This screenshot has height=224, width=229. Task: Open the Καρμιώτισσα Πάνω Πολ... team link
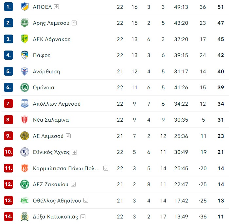coord(66,168)
